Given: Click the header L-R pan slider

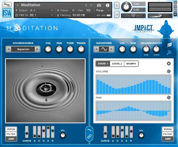Looking at the screenshot, I should (133, 16).
